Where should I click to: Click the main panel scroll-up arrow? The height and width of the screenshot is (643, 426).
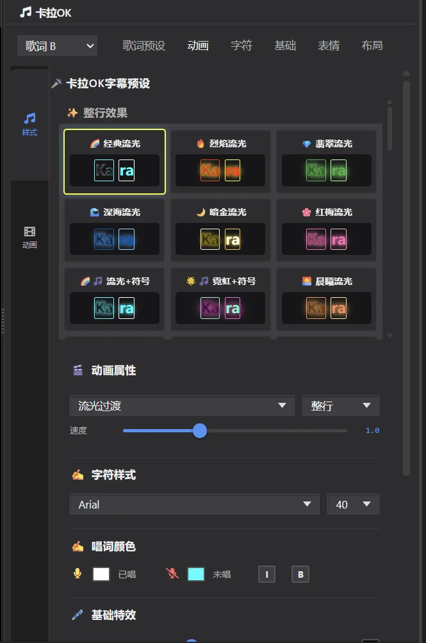point(406,74)
